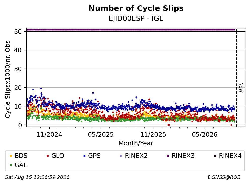Viewport: 250px width, 185px height.
Task: Click the RINEX2 legend marker
Action: point(121,156)
